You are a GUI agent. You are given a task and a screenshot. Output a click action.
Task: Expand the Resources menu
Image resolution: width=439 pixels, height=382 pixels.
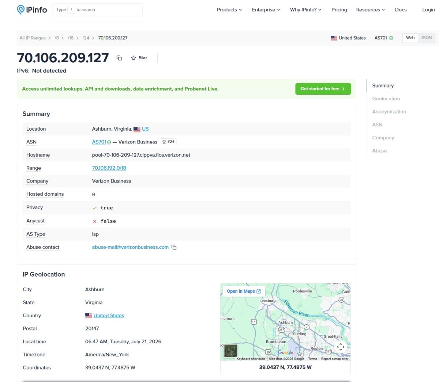tap(371, 10)
